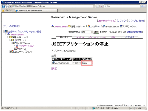Click the DefaultDomain icon in the tree

(8, 34)
